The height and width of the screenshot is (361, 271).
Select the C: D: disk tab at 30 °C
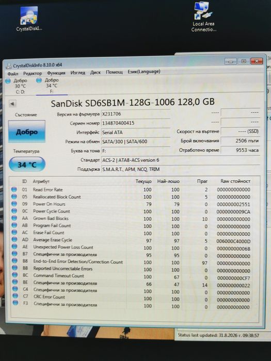click(x=17, y=86)
